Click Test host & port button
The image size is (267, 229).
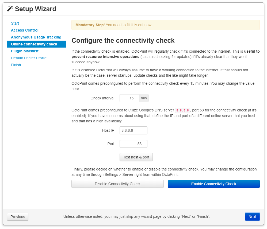(x=136, y=157)
